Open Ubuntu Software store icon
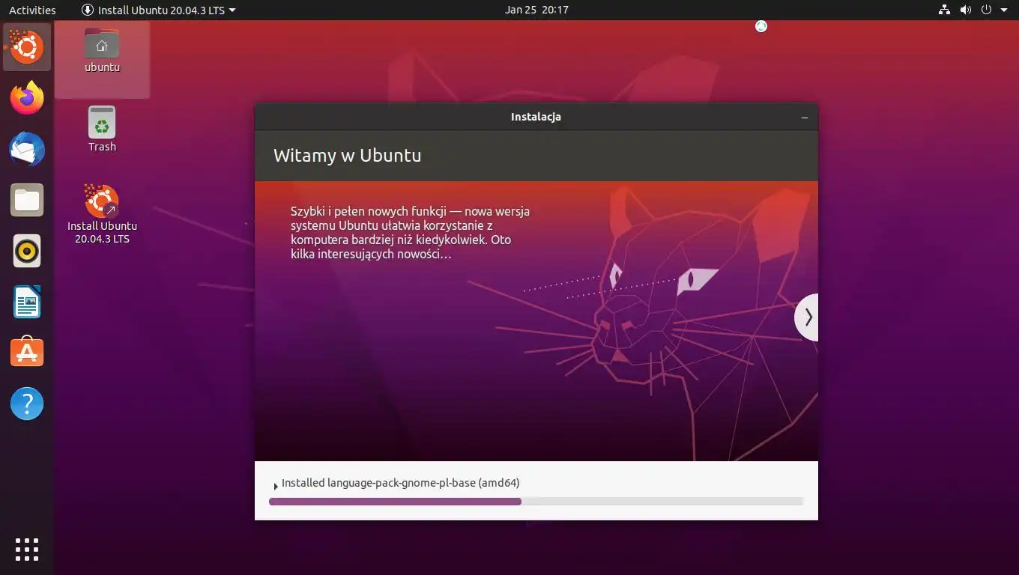Viewport: 1019px width, 575px height. click(x=27, y=353)
